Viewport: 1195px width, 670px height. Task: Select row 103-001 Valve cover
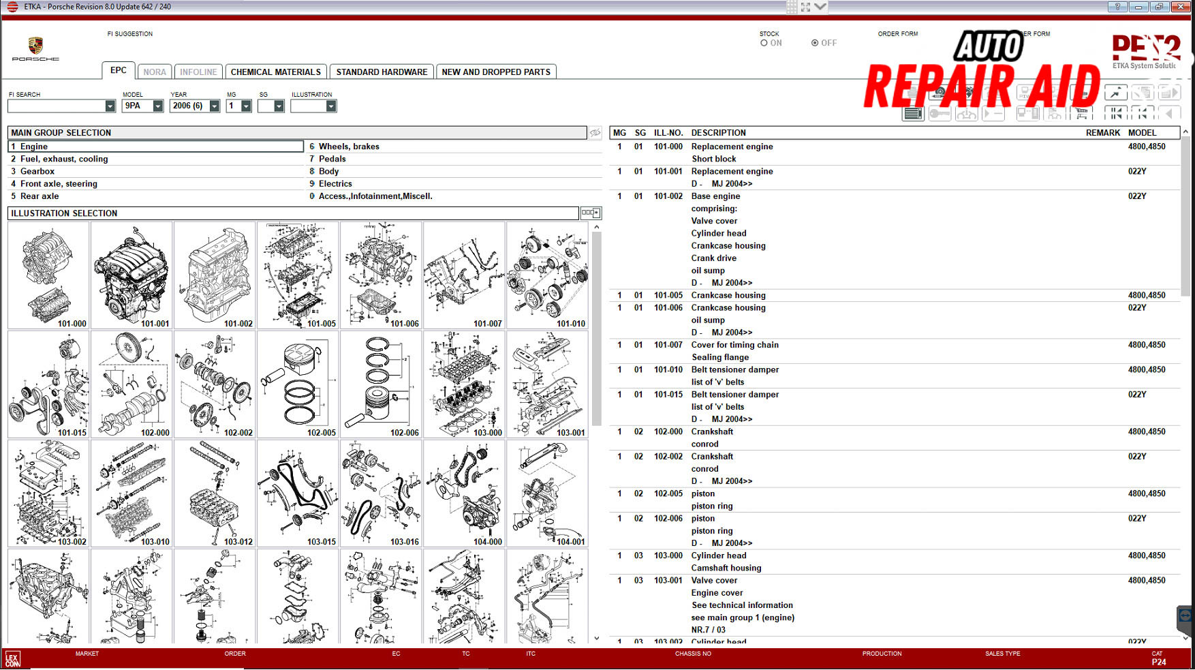(x=895, y=605)
